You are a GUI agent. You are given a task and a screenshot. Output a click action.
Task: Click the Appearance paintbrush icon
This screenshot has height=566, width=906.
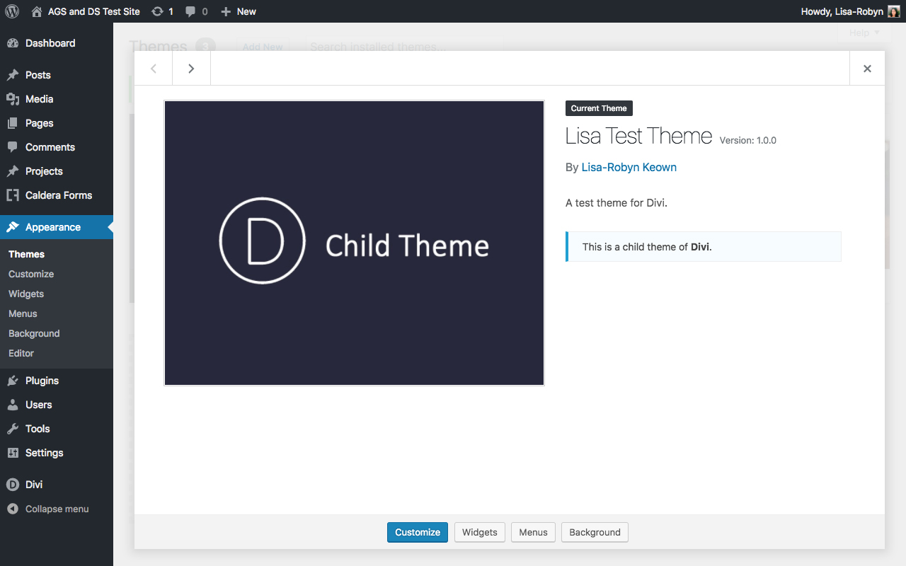point(13,227)
